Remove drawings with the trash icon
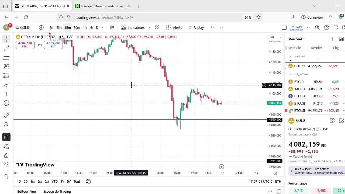Image resolution: width=345 pixels, height=194 pixels. pyautogui.click(x=6, y=177)
